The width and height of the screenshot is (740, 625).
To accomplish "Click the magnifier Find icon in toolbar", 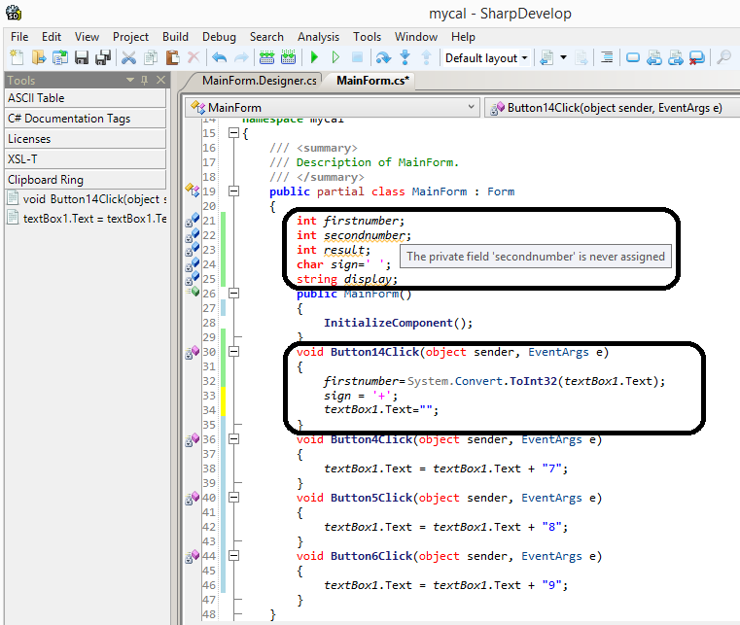I will click(x=723, y=58).
